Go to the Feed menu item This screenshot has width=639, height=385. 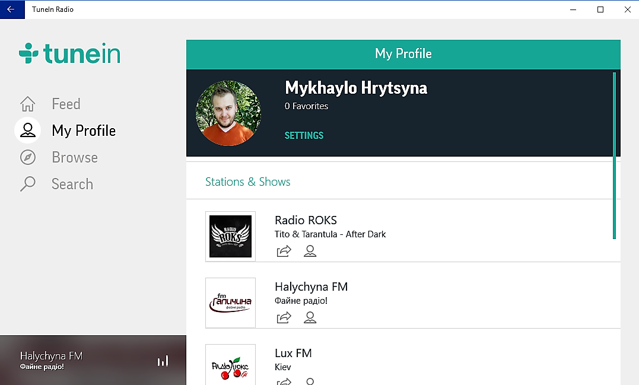pyautogui.click(x=66, y=104)
